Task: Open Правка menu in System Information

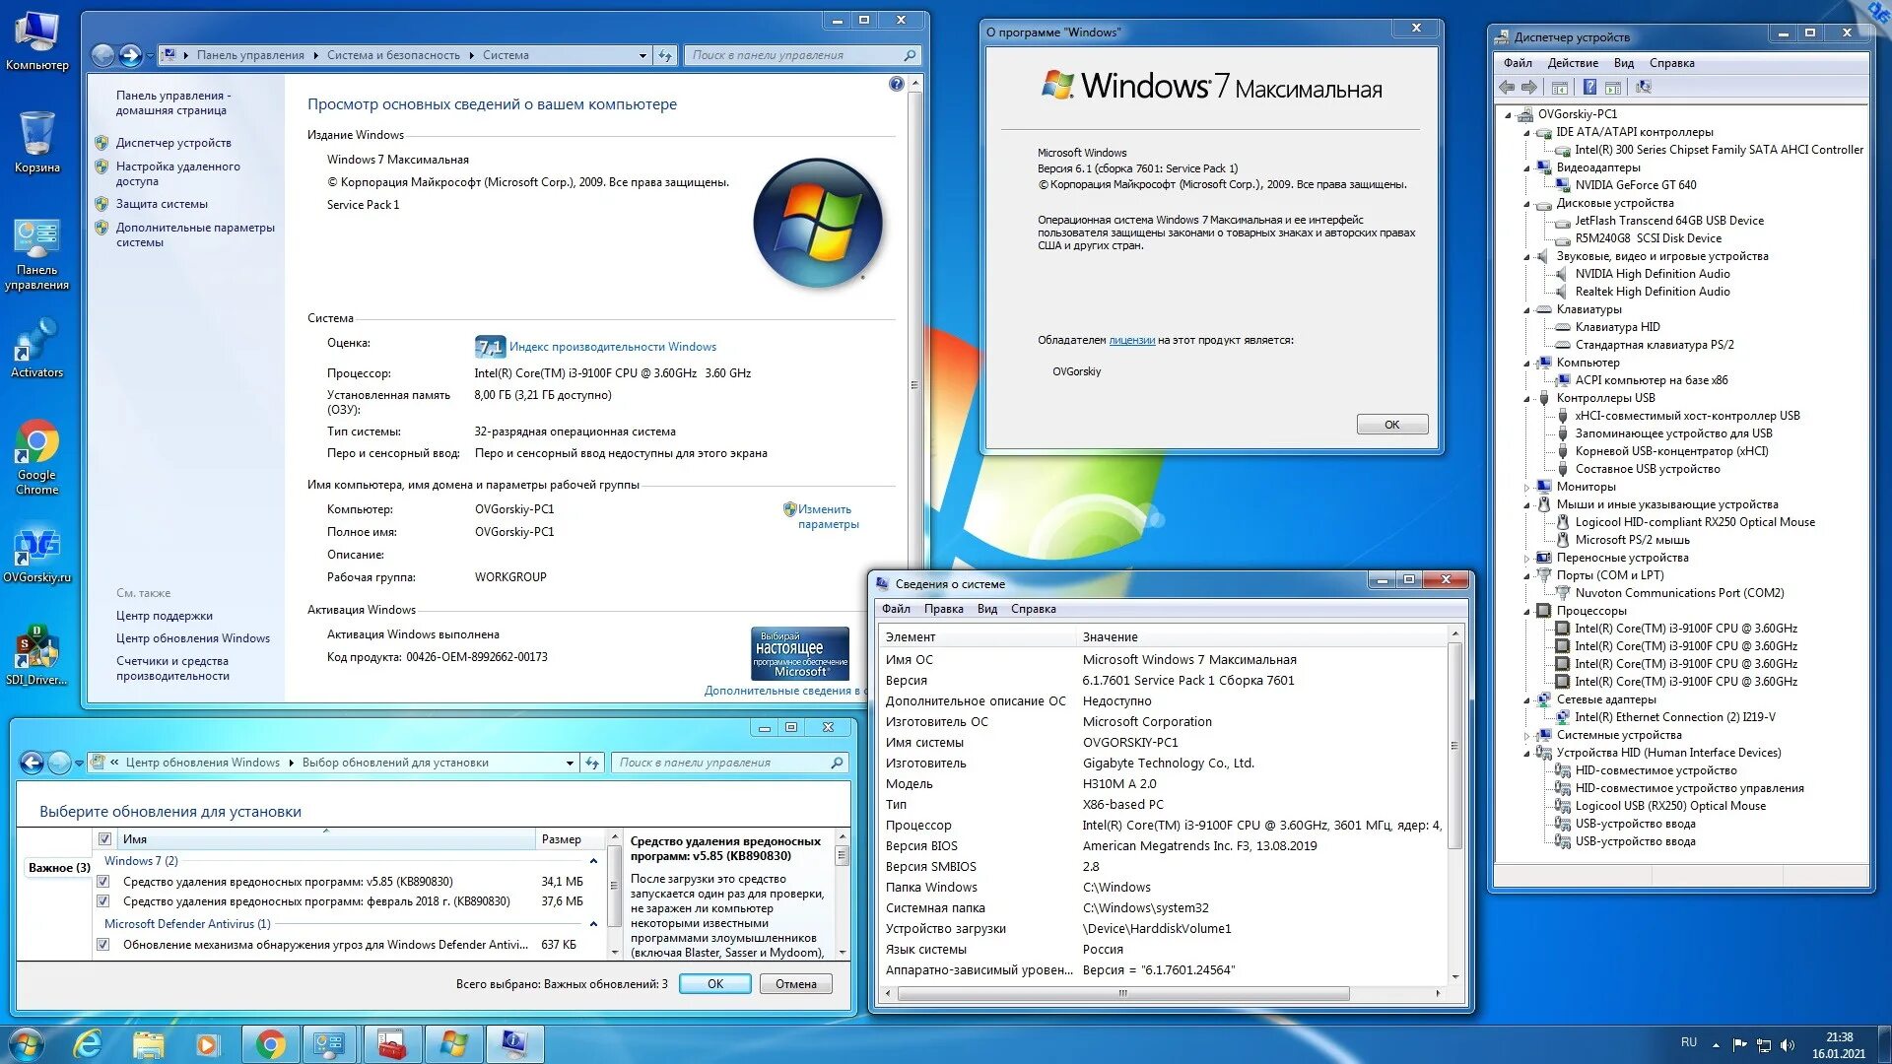Action: 943,609
